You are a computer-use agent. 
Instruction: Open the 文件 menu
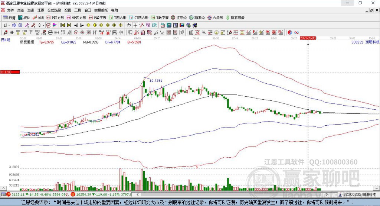point(10,10)
